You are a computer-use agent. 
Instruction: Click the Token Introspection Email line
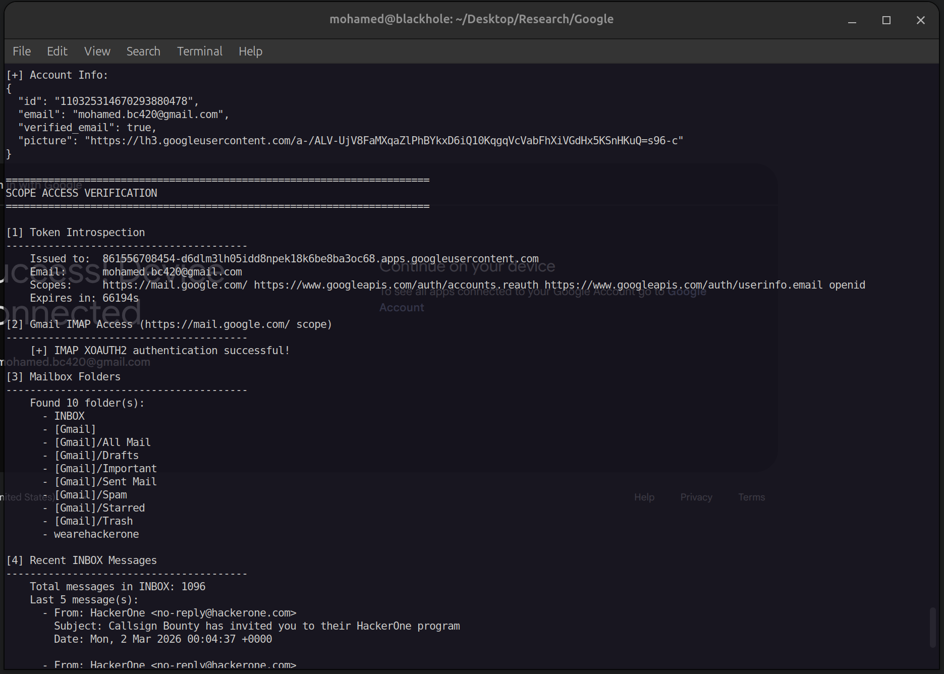(136, 272)
